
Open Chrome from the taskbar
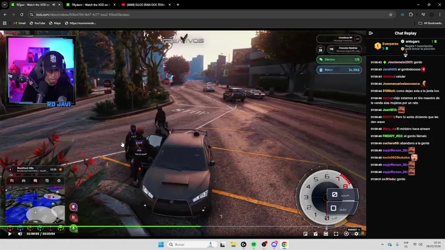[284, 244]
